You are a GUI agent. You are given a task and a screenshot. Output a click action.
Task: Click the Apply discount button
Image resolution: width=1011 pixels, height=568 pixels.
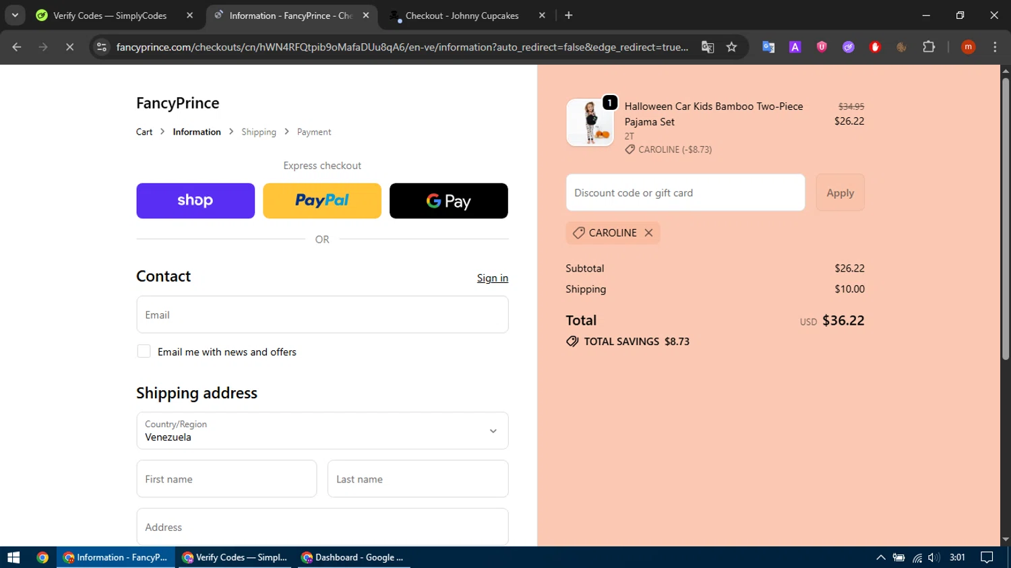840,193
